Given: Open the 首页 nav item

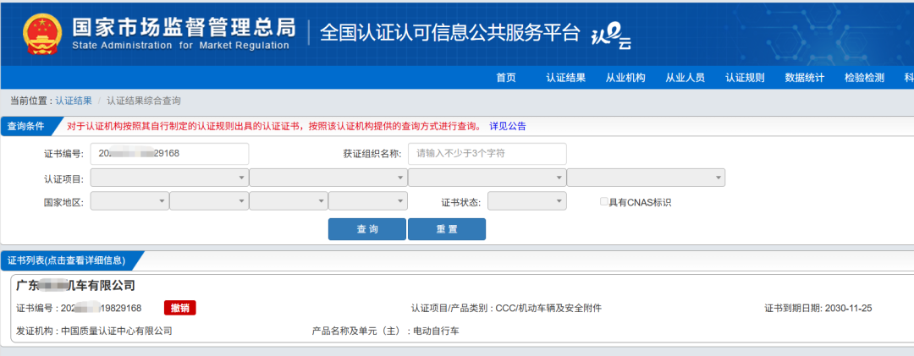Looking at the screenshot, I should pos(506,78).
